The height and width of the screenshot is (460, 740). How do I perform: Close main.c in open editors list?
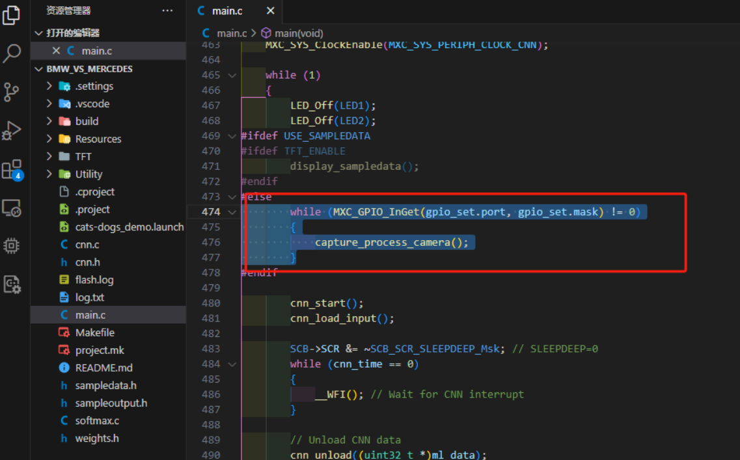(56, 51)
